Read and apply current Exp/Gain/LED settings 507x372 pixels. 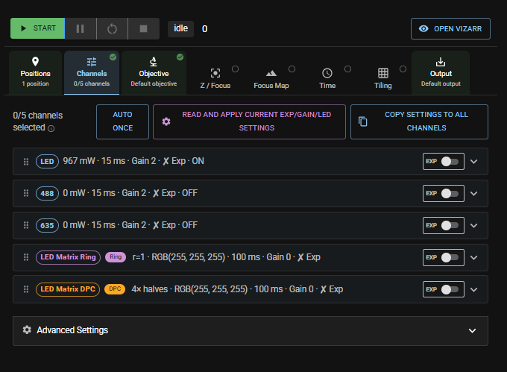tap(249, 122)
